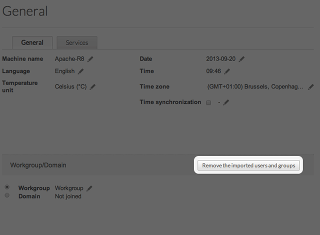Click the pencil icon beside Workgroup name

pos(89,188)
